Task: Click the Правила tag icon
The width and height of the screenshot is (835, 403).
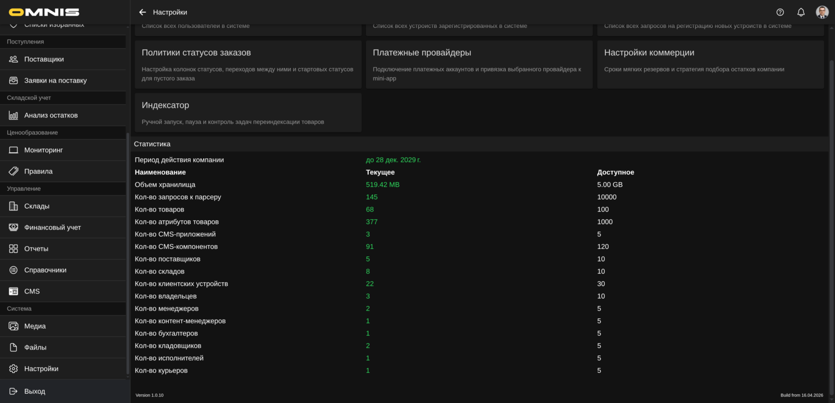Action: [13, 172]
